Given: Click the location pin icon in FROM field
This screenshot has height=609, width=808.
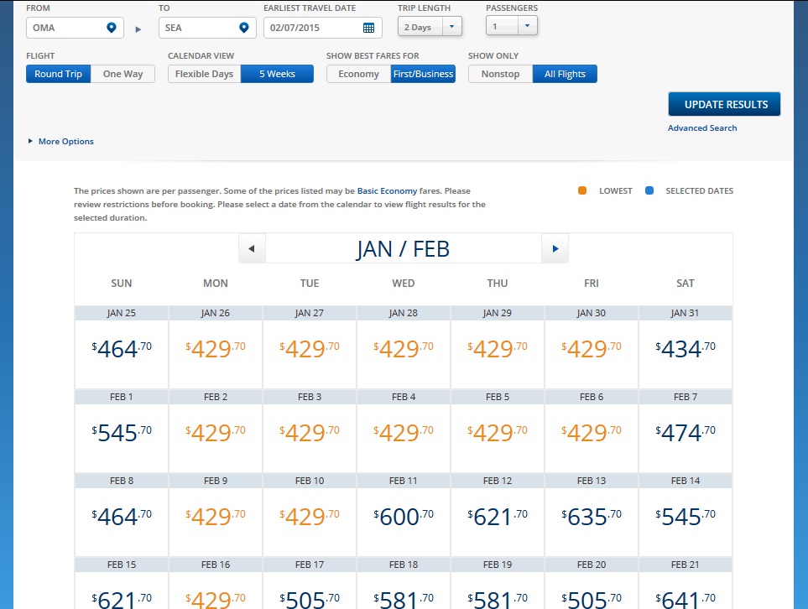Looking at the screenshot, I should click(111, 28).
